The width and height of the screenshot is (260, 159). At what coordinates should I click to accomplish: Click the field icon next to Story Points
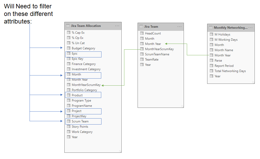click(x=69, y=126)
